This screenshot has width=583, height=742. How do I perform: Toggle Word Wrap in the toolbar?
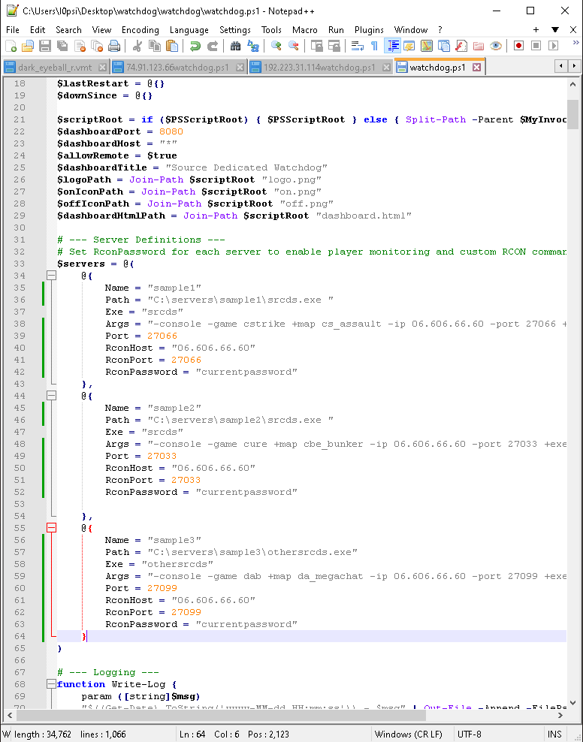(x=358, y=46)
